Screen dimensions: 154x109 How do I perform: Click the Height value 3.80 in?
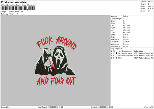click(x=150, y=6)
